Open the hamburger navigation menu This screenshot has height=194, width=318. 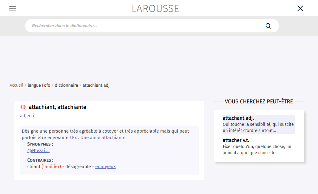(13, 8)
